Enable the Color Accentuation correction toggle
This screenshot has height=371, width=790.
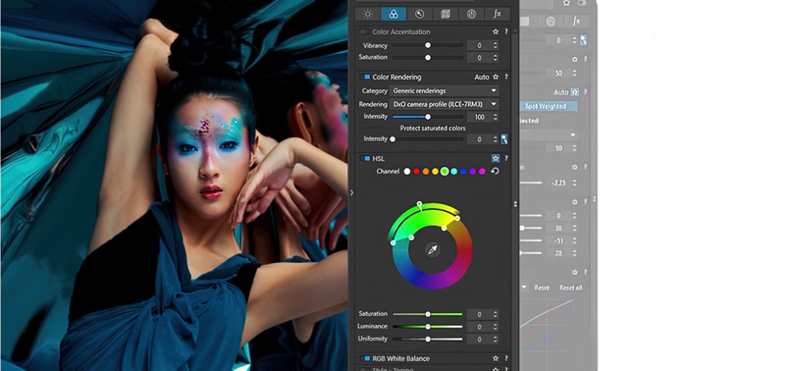[x=365, y=32]
